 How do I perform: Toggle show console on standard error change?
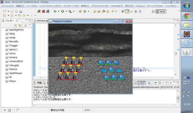point(144,83)
